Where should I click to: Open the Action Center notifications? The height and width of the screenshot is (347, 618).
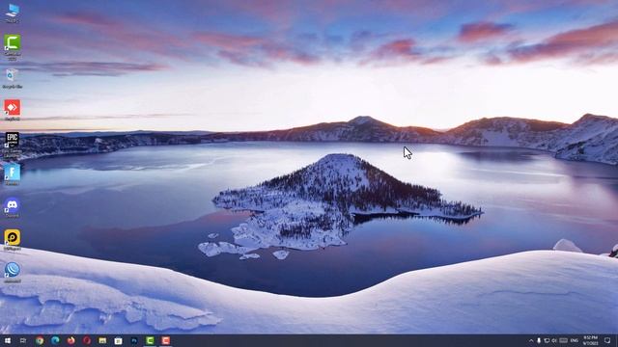tap(607, 340)
